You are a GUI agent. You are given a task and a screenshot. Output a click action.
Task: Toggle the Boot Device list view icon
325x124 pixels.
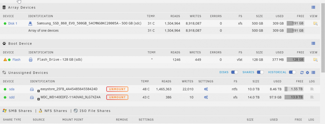(x=313, y=43)
